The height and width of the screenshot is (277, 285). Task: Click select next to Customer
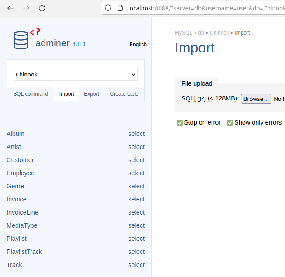click(136, 160)
